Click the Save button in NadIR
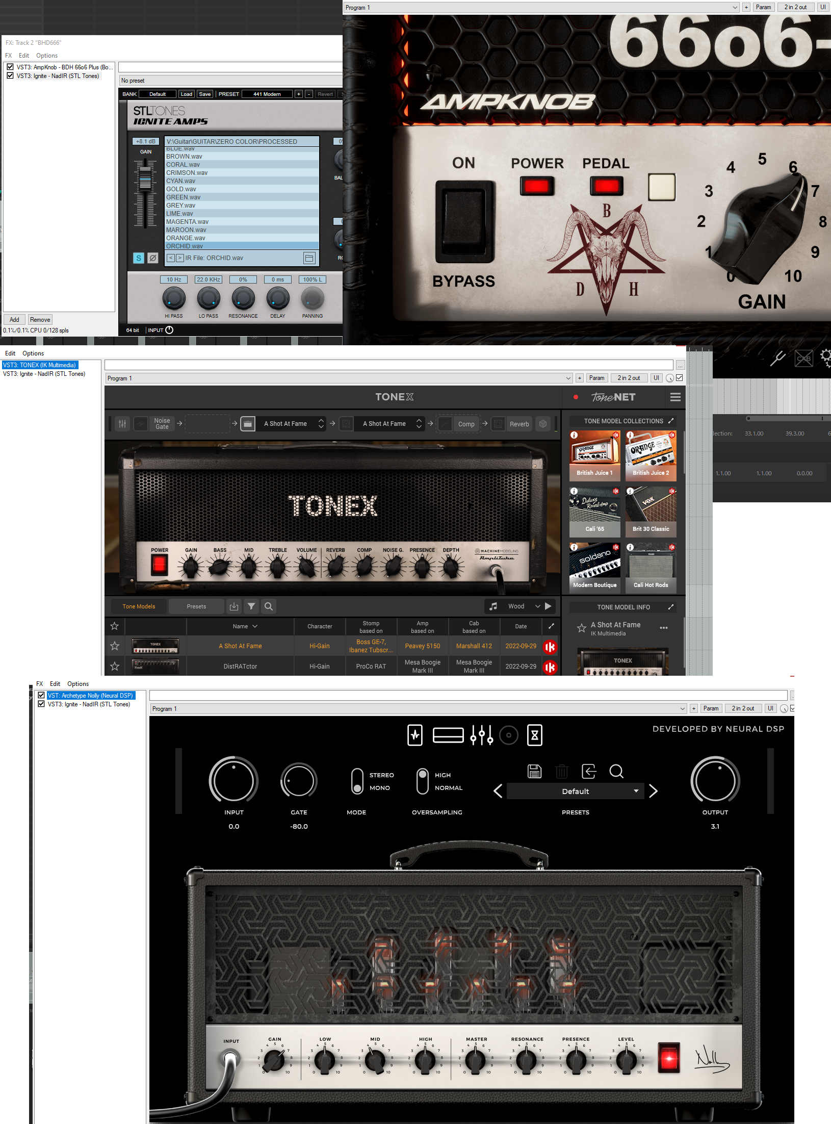This screenshot has width=831, height=1124. tap(205, 94)
